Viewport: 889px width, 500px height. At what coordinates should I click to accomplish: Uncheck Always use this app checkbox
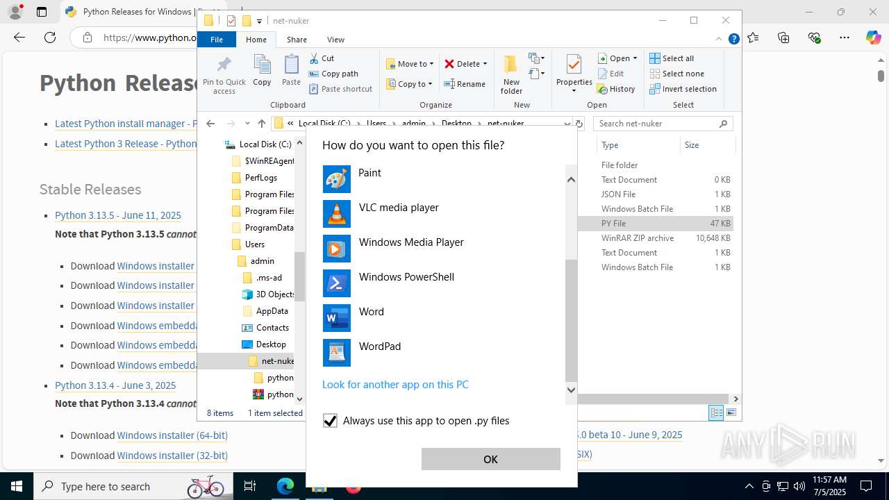point(331,421)
